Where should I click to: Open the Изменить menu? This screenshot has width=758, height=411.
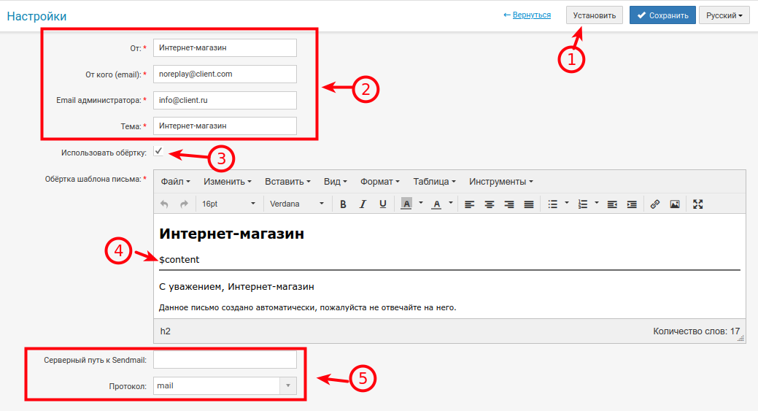coord(227,182)
